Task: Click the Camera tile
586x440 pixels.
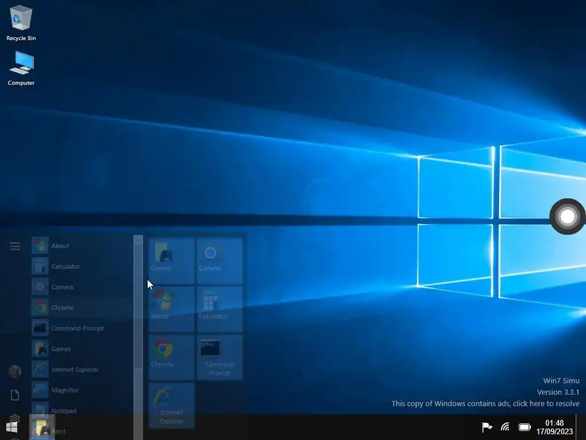Action: [220, 261]
